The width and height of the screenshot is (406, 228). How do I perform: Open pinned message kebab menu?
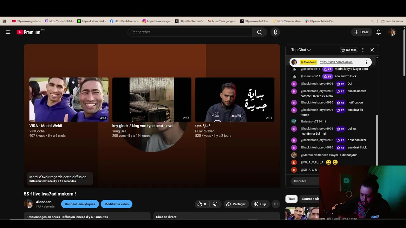pyautogui.click(x=366, y=62)
